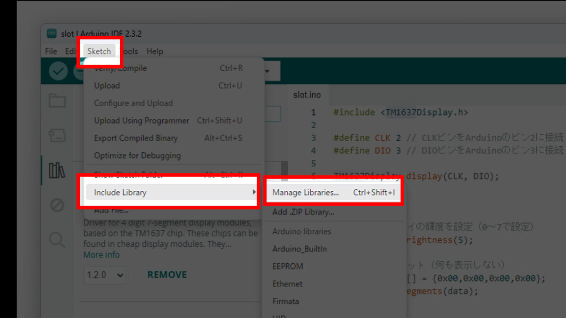Follow the More info link
The image size is (566, 318).
[101, 255]
